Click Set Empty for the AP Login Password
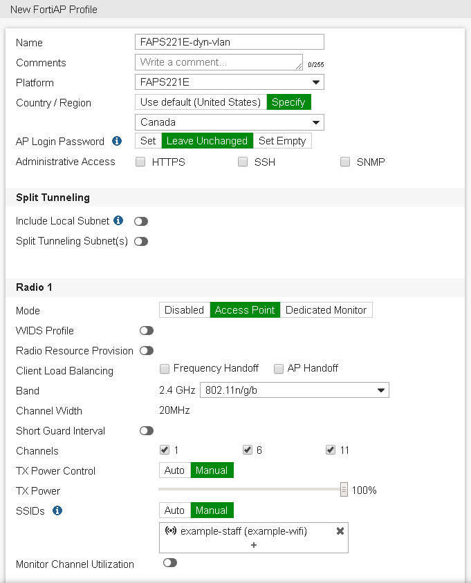471x583 pixels. pos(282,140)
